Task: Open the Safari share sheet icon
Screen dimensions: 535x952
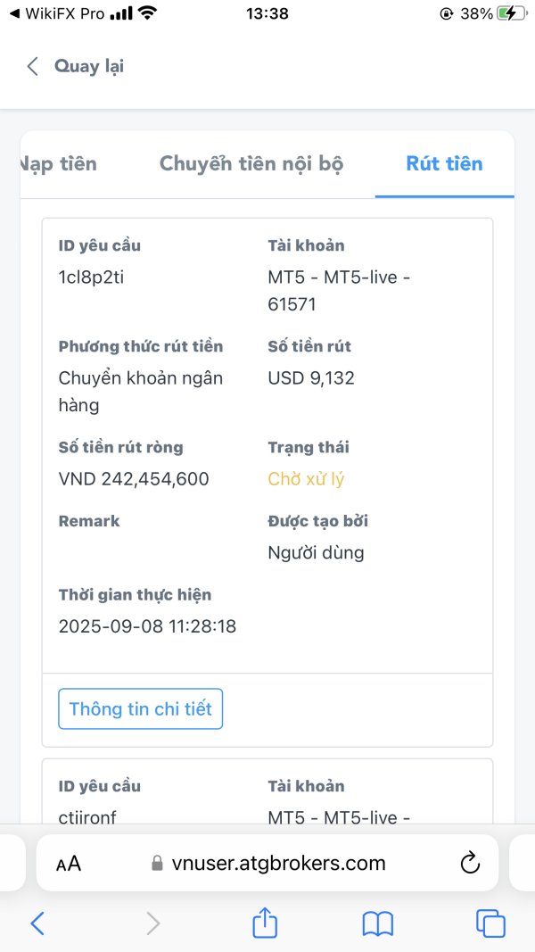Action: point(265,923)
